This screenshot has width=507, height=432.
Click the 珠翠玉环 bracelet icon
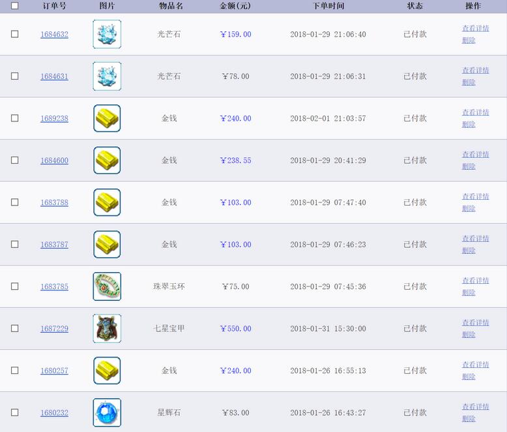coord(107,286)
